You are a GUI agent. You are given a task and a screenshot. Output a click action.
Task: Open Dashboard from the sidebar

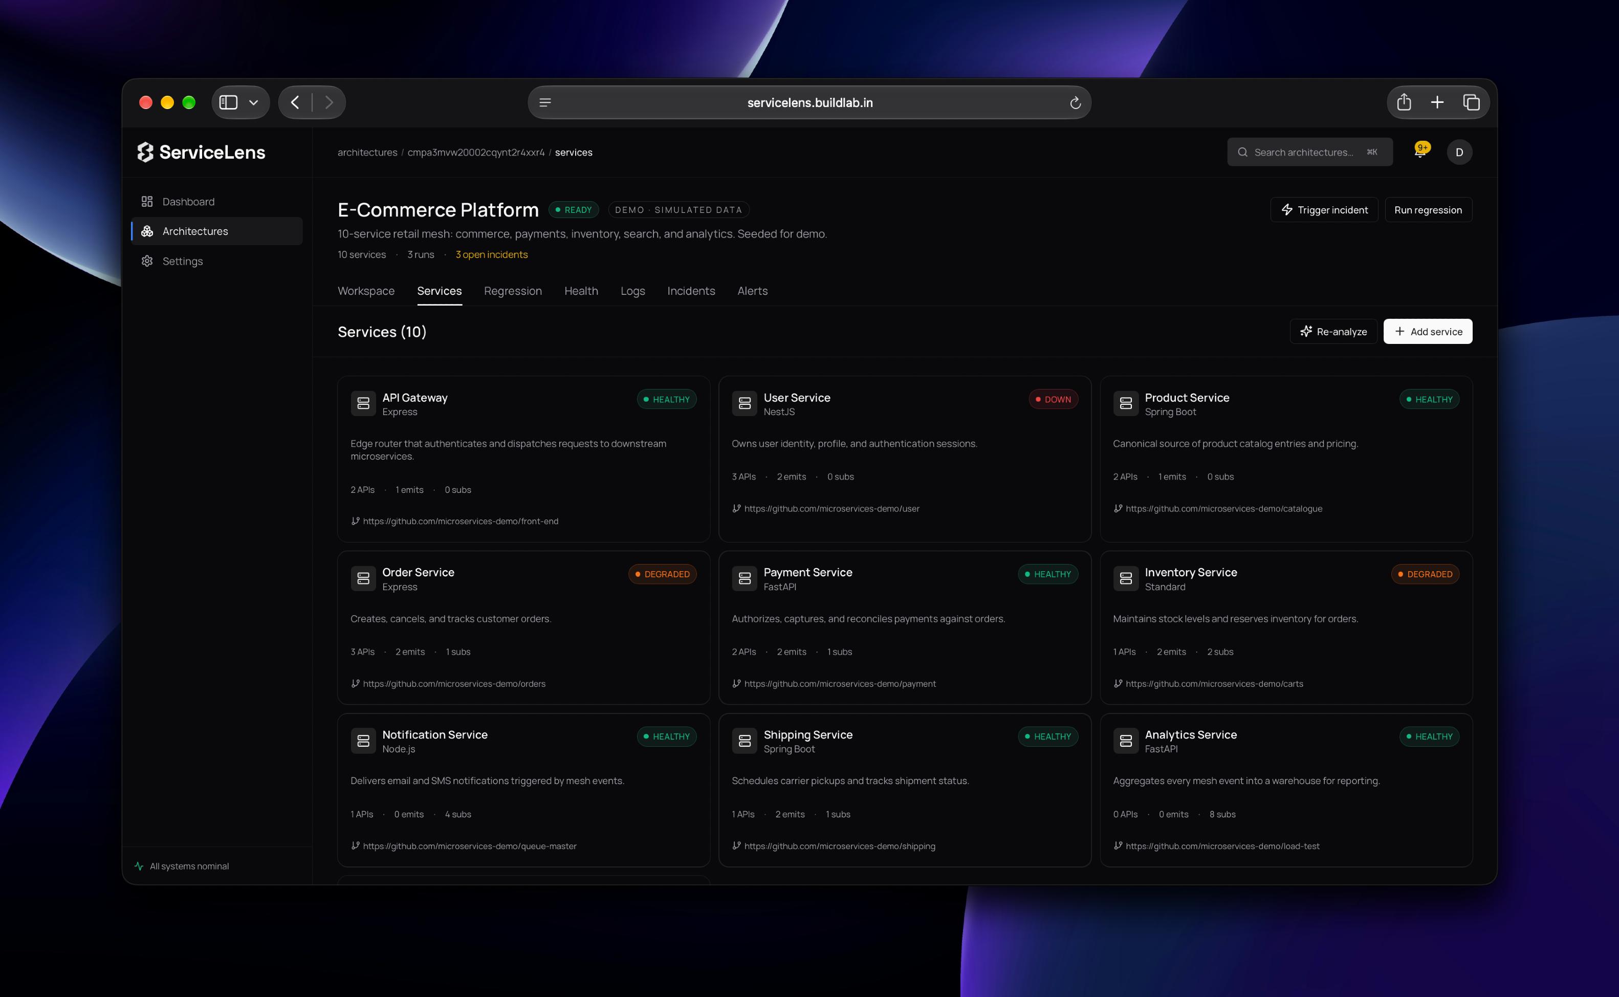pyautogui.click(x=217, y=202)
